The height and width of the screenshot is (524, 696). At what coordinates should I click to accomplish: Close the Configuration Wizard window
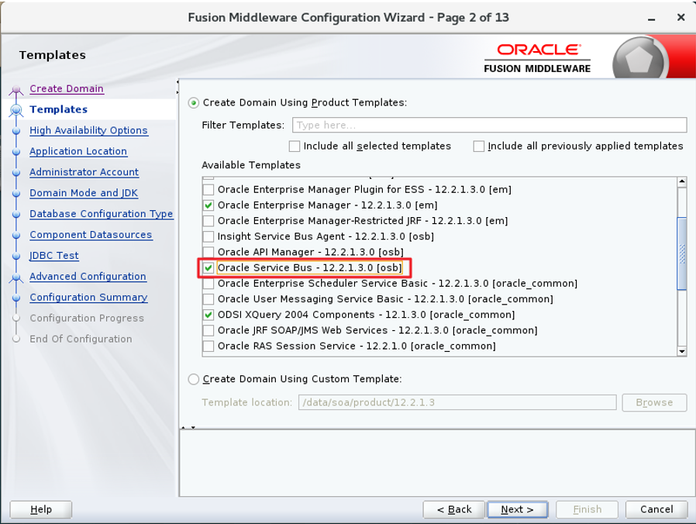coord(681,17)
